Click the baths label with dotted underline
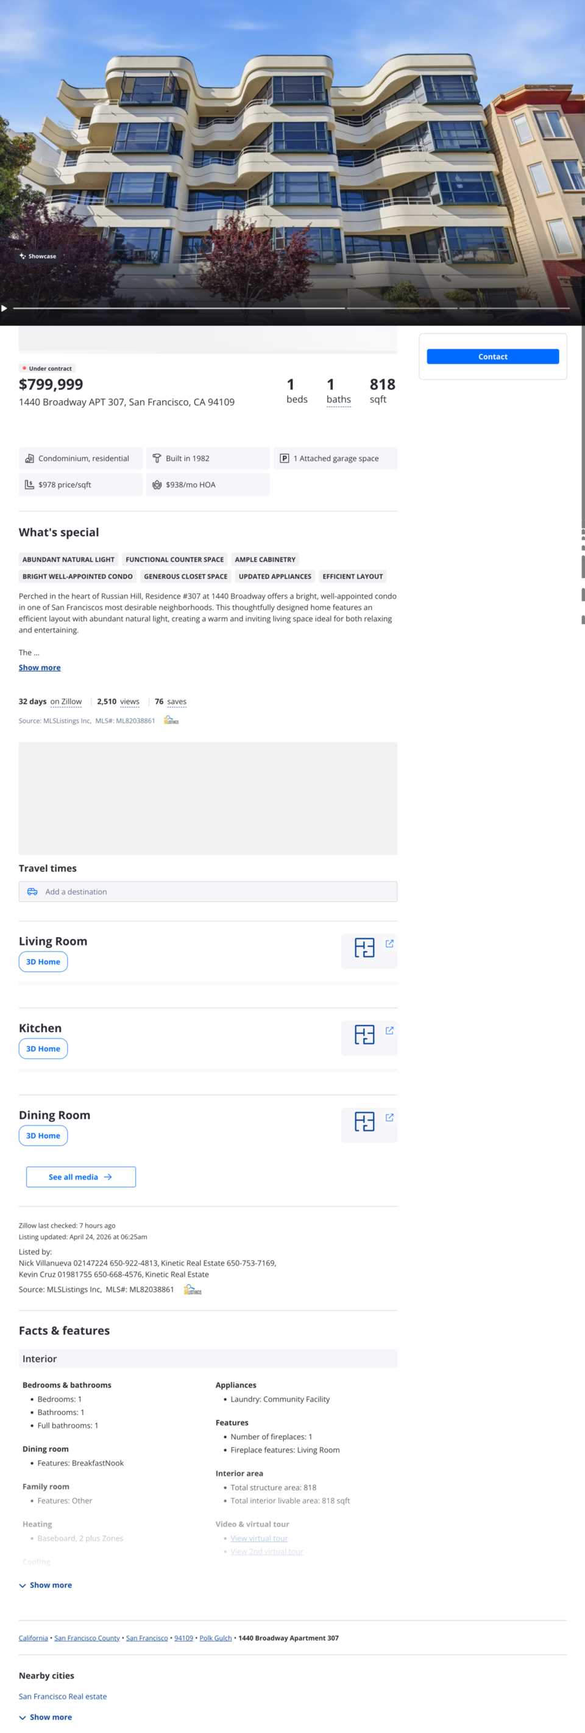 [338, 400]
